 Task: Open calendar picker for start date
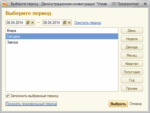(28, 23)
